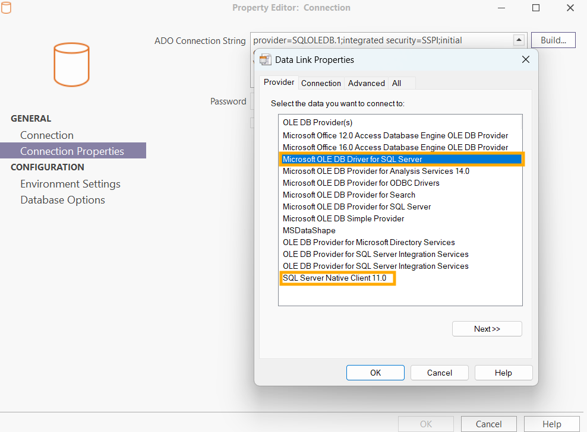Select the MSDataShape provider
587x432 pixels.
[x=309, y=230]
